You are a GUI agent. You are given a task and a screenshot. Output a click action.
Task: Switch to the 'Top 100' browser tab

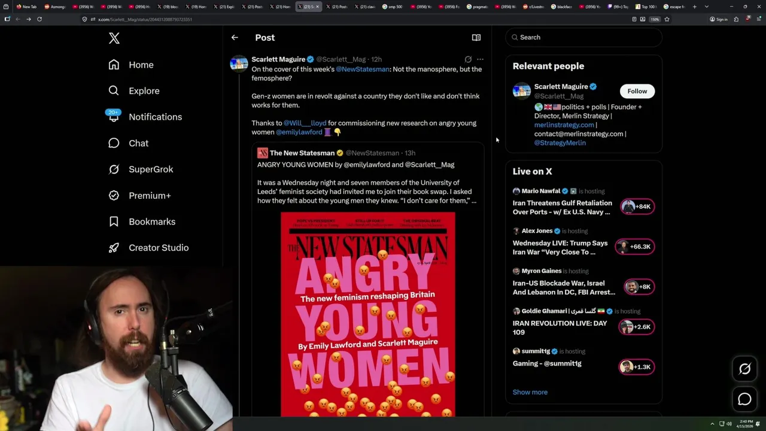[645, 7]
